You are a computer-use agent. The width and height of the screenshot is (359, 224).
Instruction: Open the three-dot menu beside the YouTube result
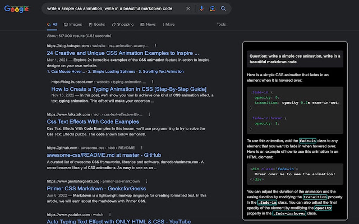[x=109, y=214]
